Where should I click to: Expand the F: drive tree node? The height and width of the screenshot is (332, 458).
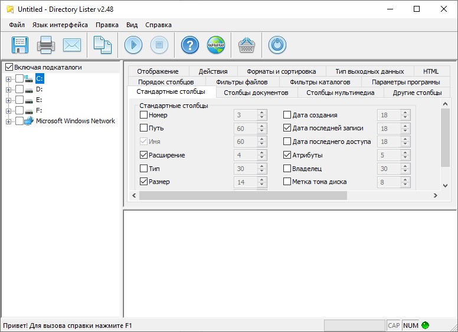point(9,111)
